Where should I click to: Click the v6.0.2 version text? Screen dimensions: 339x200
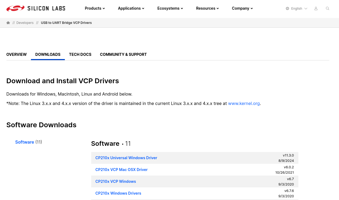tap(289, 167)
